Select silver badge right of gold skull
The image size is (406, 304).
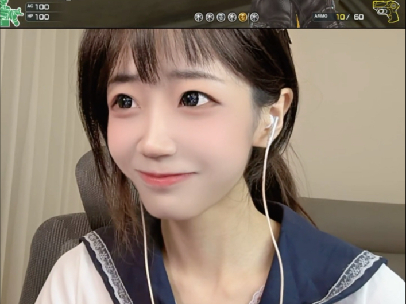254,17
